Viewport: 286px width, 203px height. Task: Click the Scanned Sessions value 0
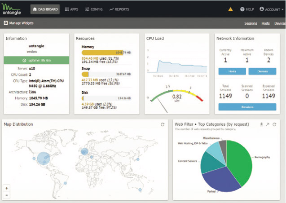pos(247,96)
